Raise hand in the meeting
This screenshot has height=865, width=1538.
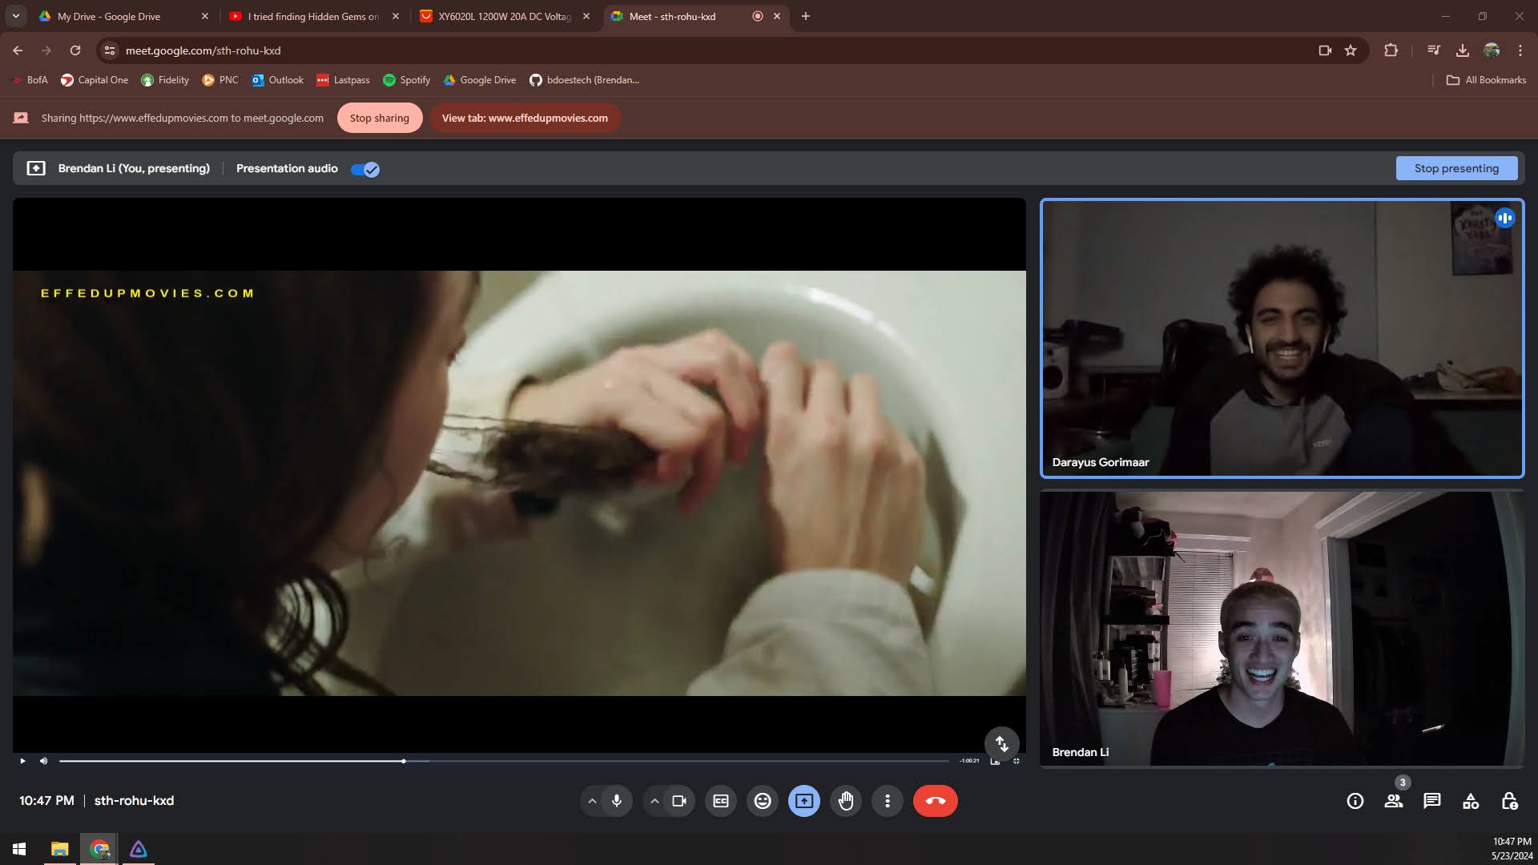[x=846, y=801]
